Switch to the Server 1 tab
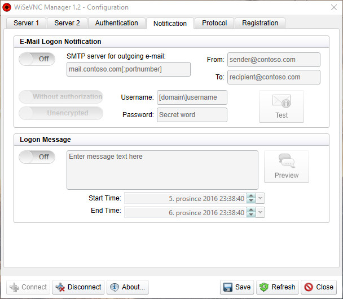Viewport: 343px width, 299px height. tap(27, 23)
